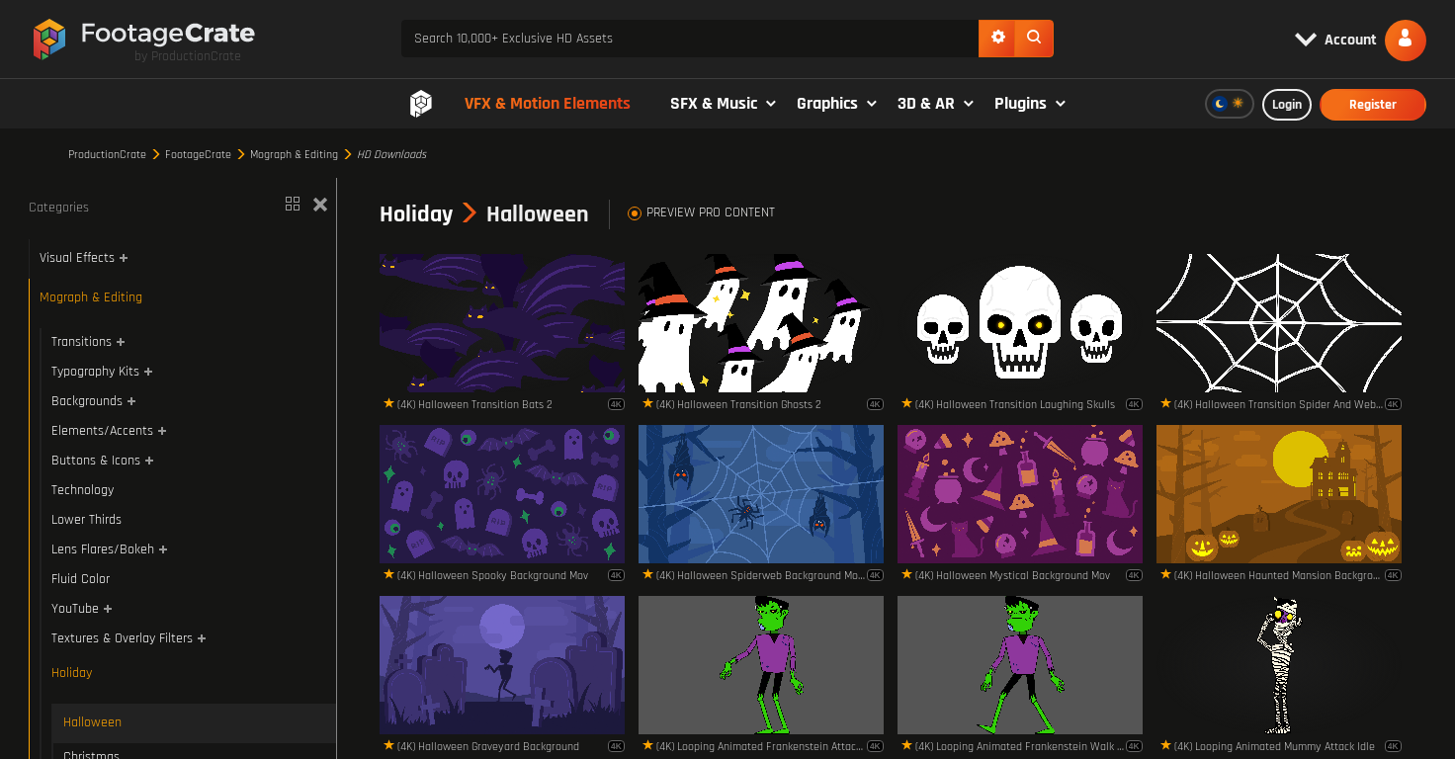Open Halloween Spooky Background Mov thumbnail

pyautogui.click(x=502, y=494)
